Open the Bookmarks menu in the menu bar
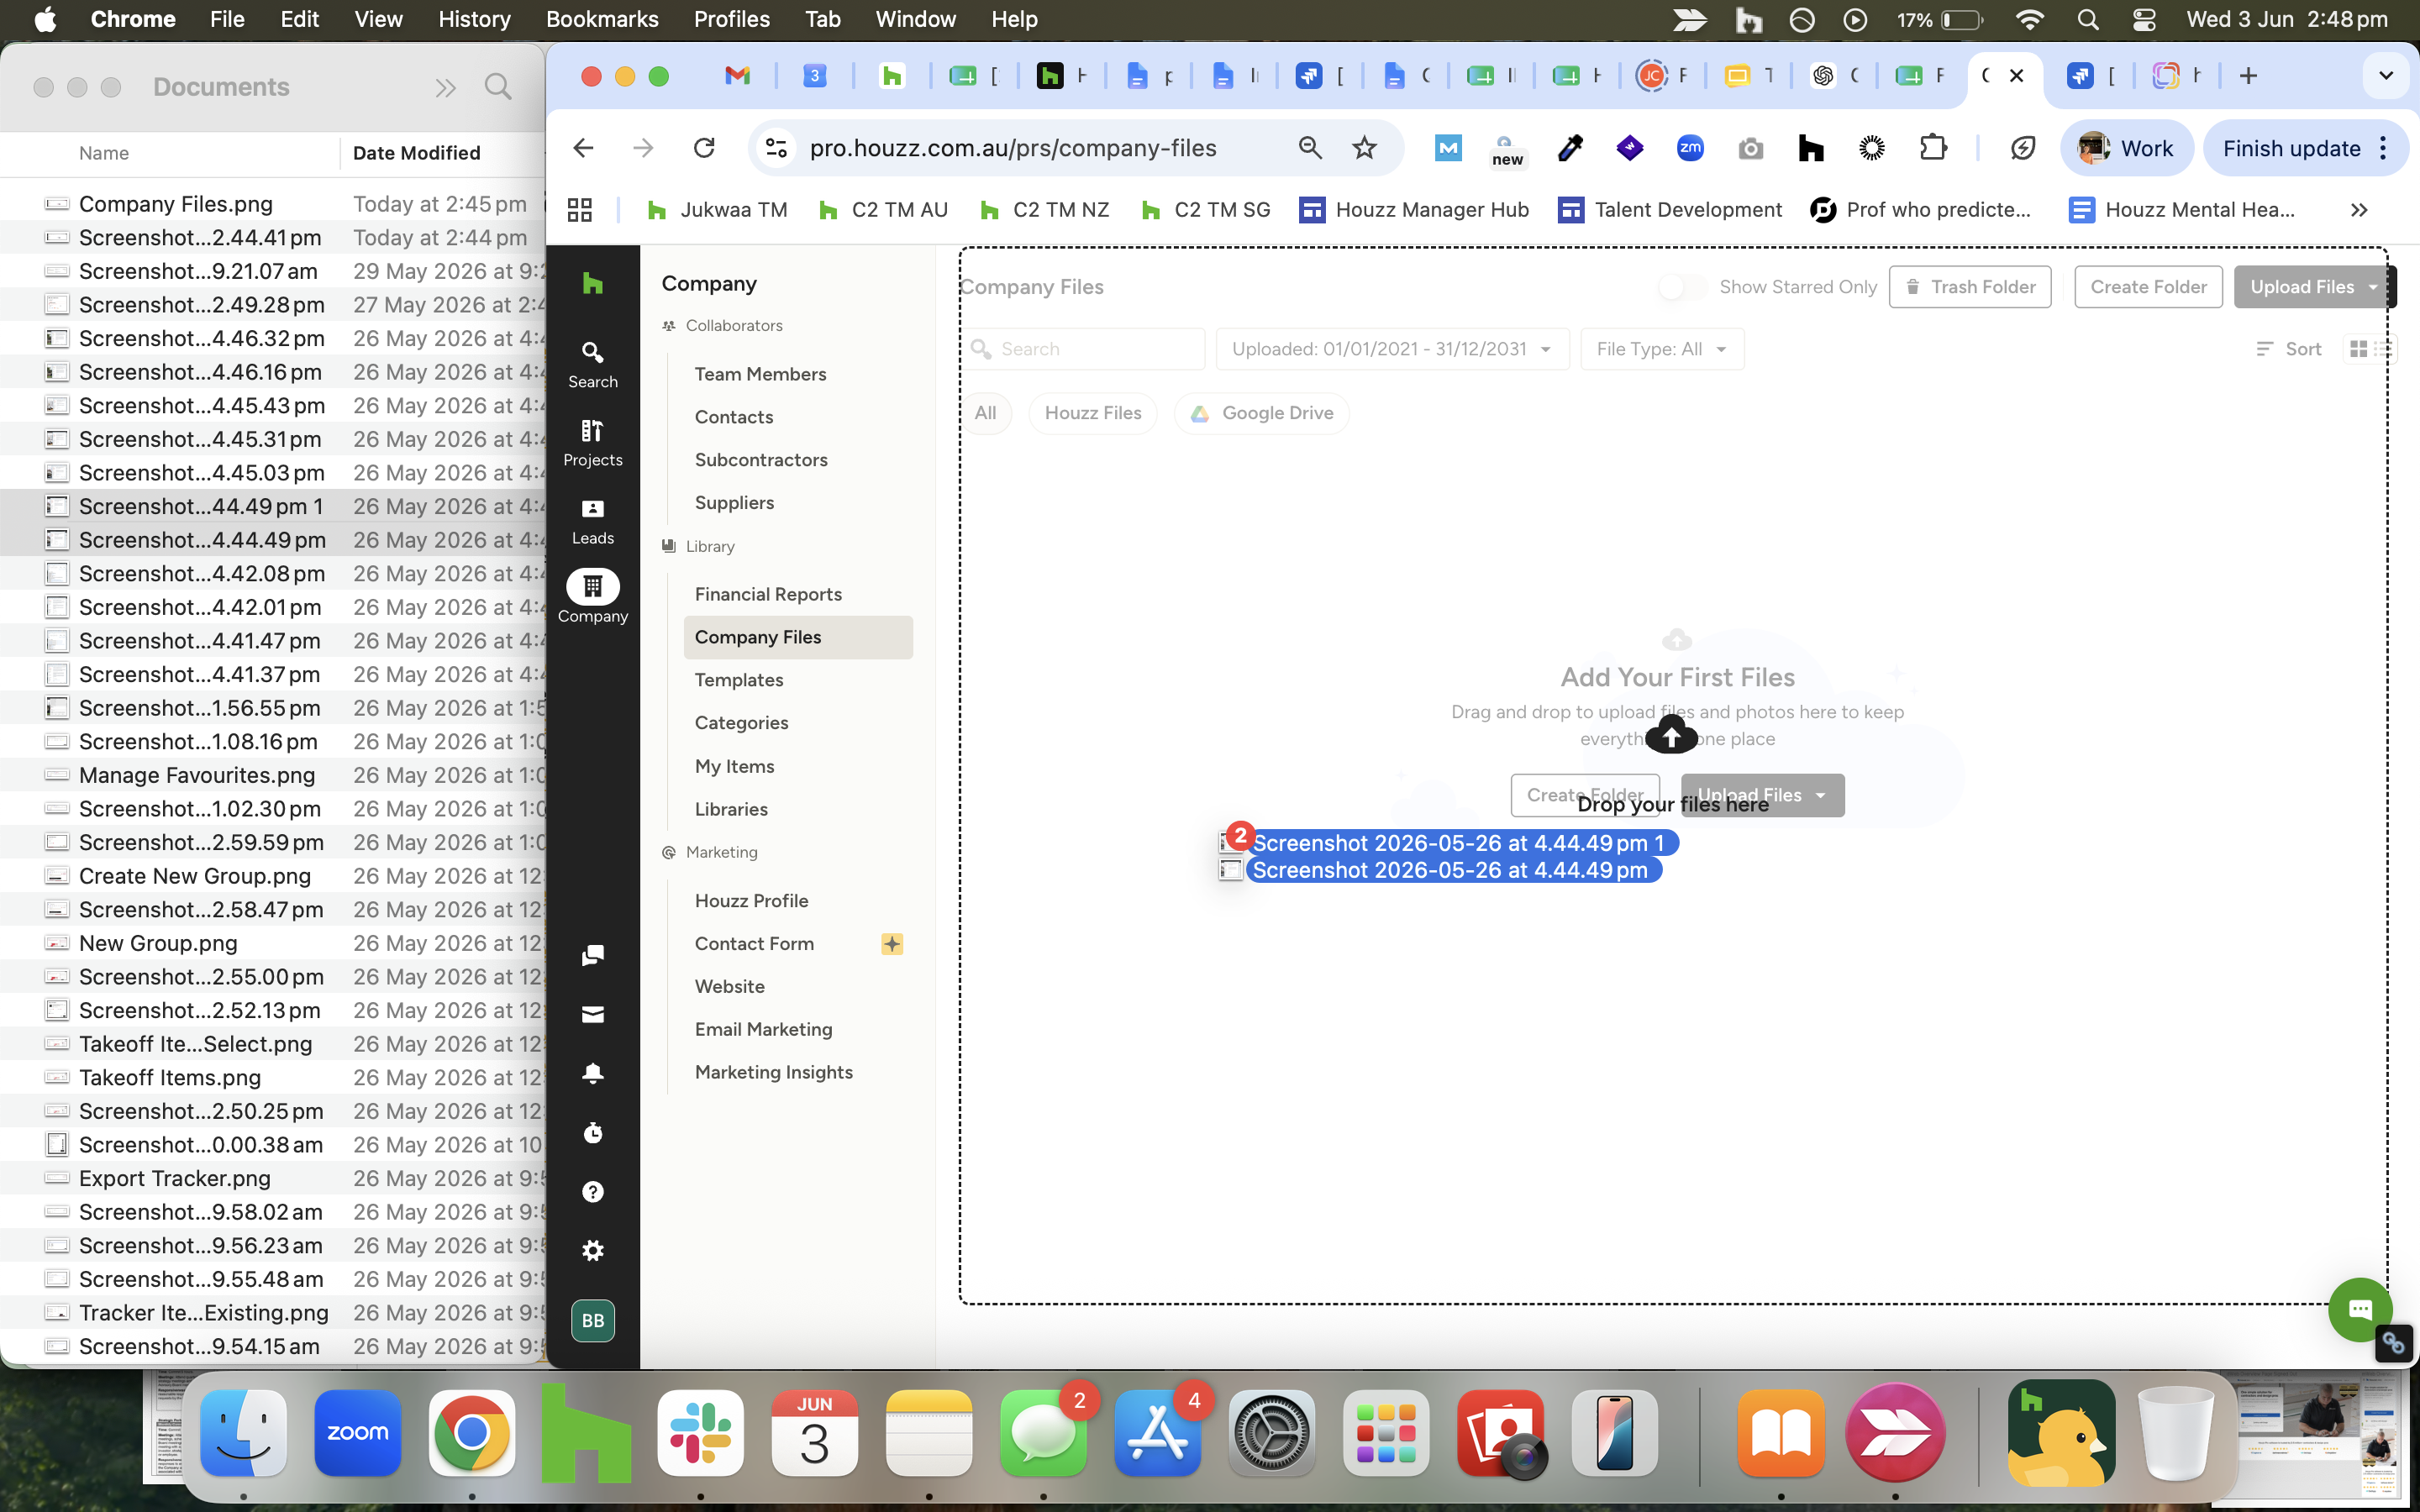Image resolution: width=2420 pixels, height=1512 pixels. [602, 19]
